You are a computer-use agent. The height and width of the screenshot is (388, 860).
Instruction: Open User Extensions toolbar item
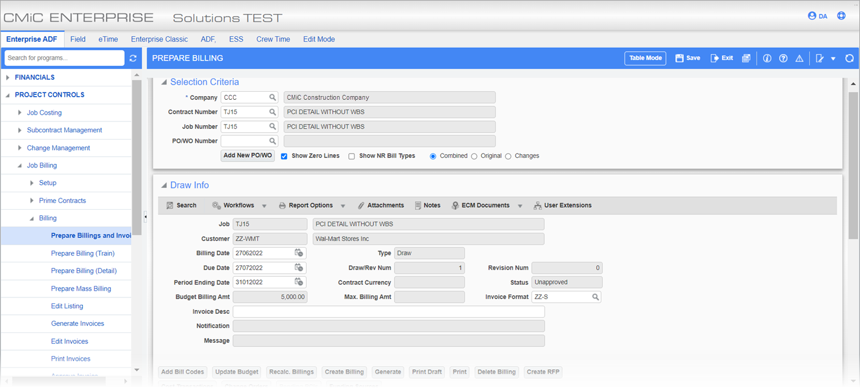(x=562, y=205)
